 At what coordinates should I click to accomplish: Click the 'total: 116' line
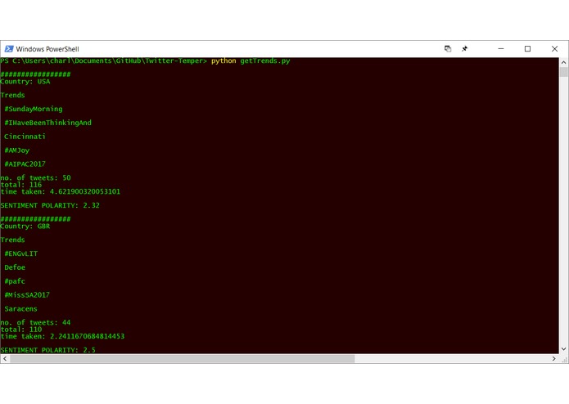click(21, 185)
